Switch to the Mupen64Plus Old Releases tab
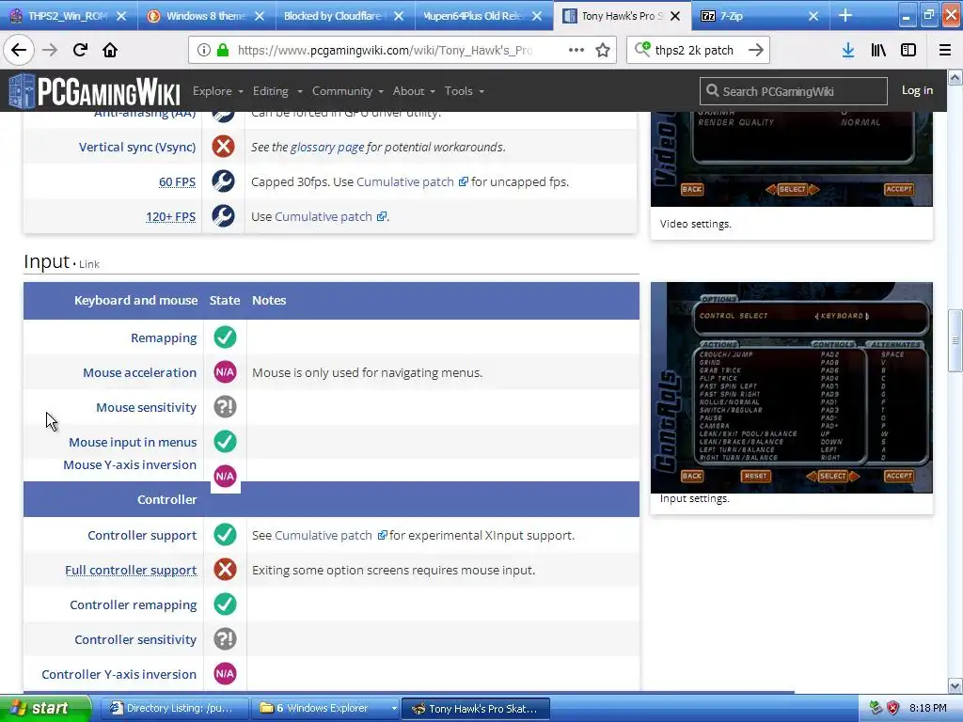This screenshot has height=722, width=963. (x=481, y=16)
